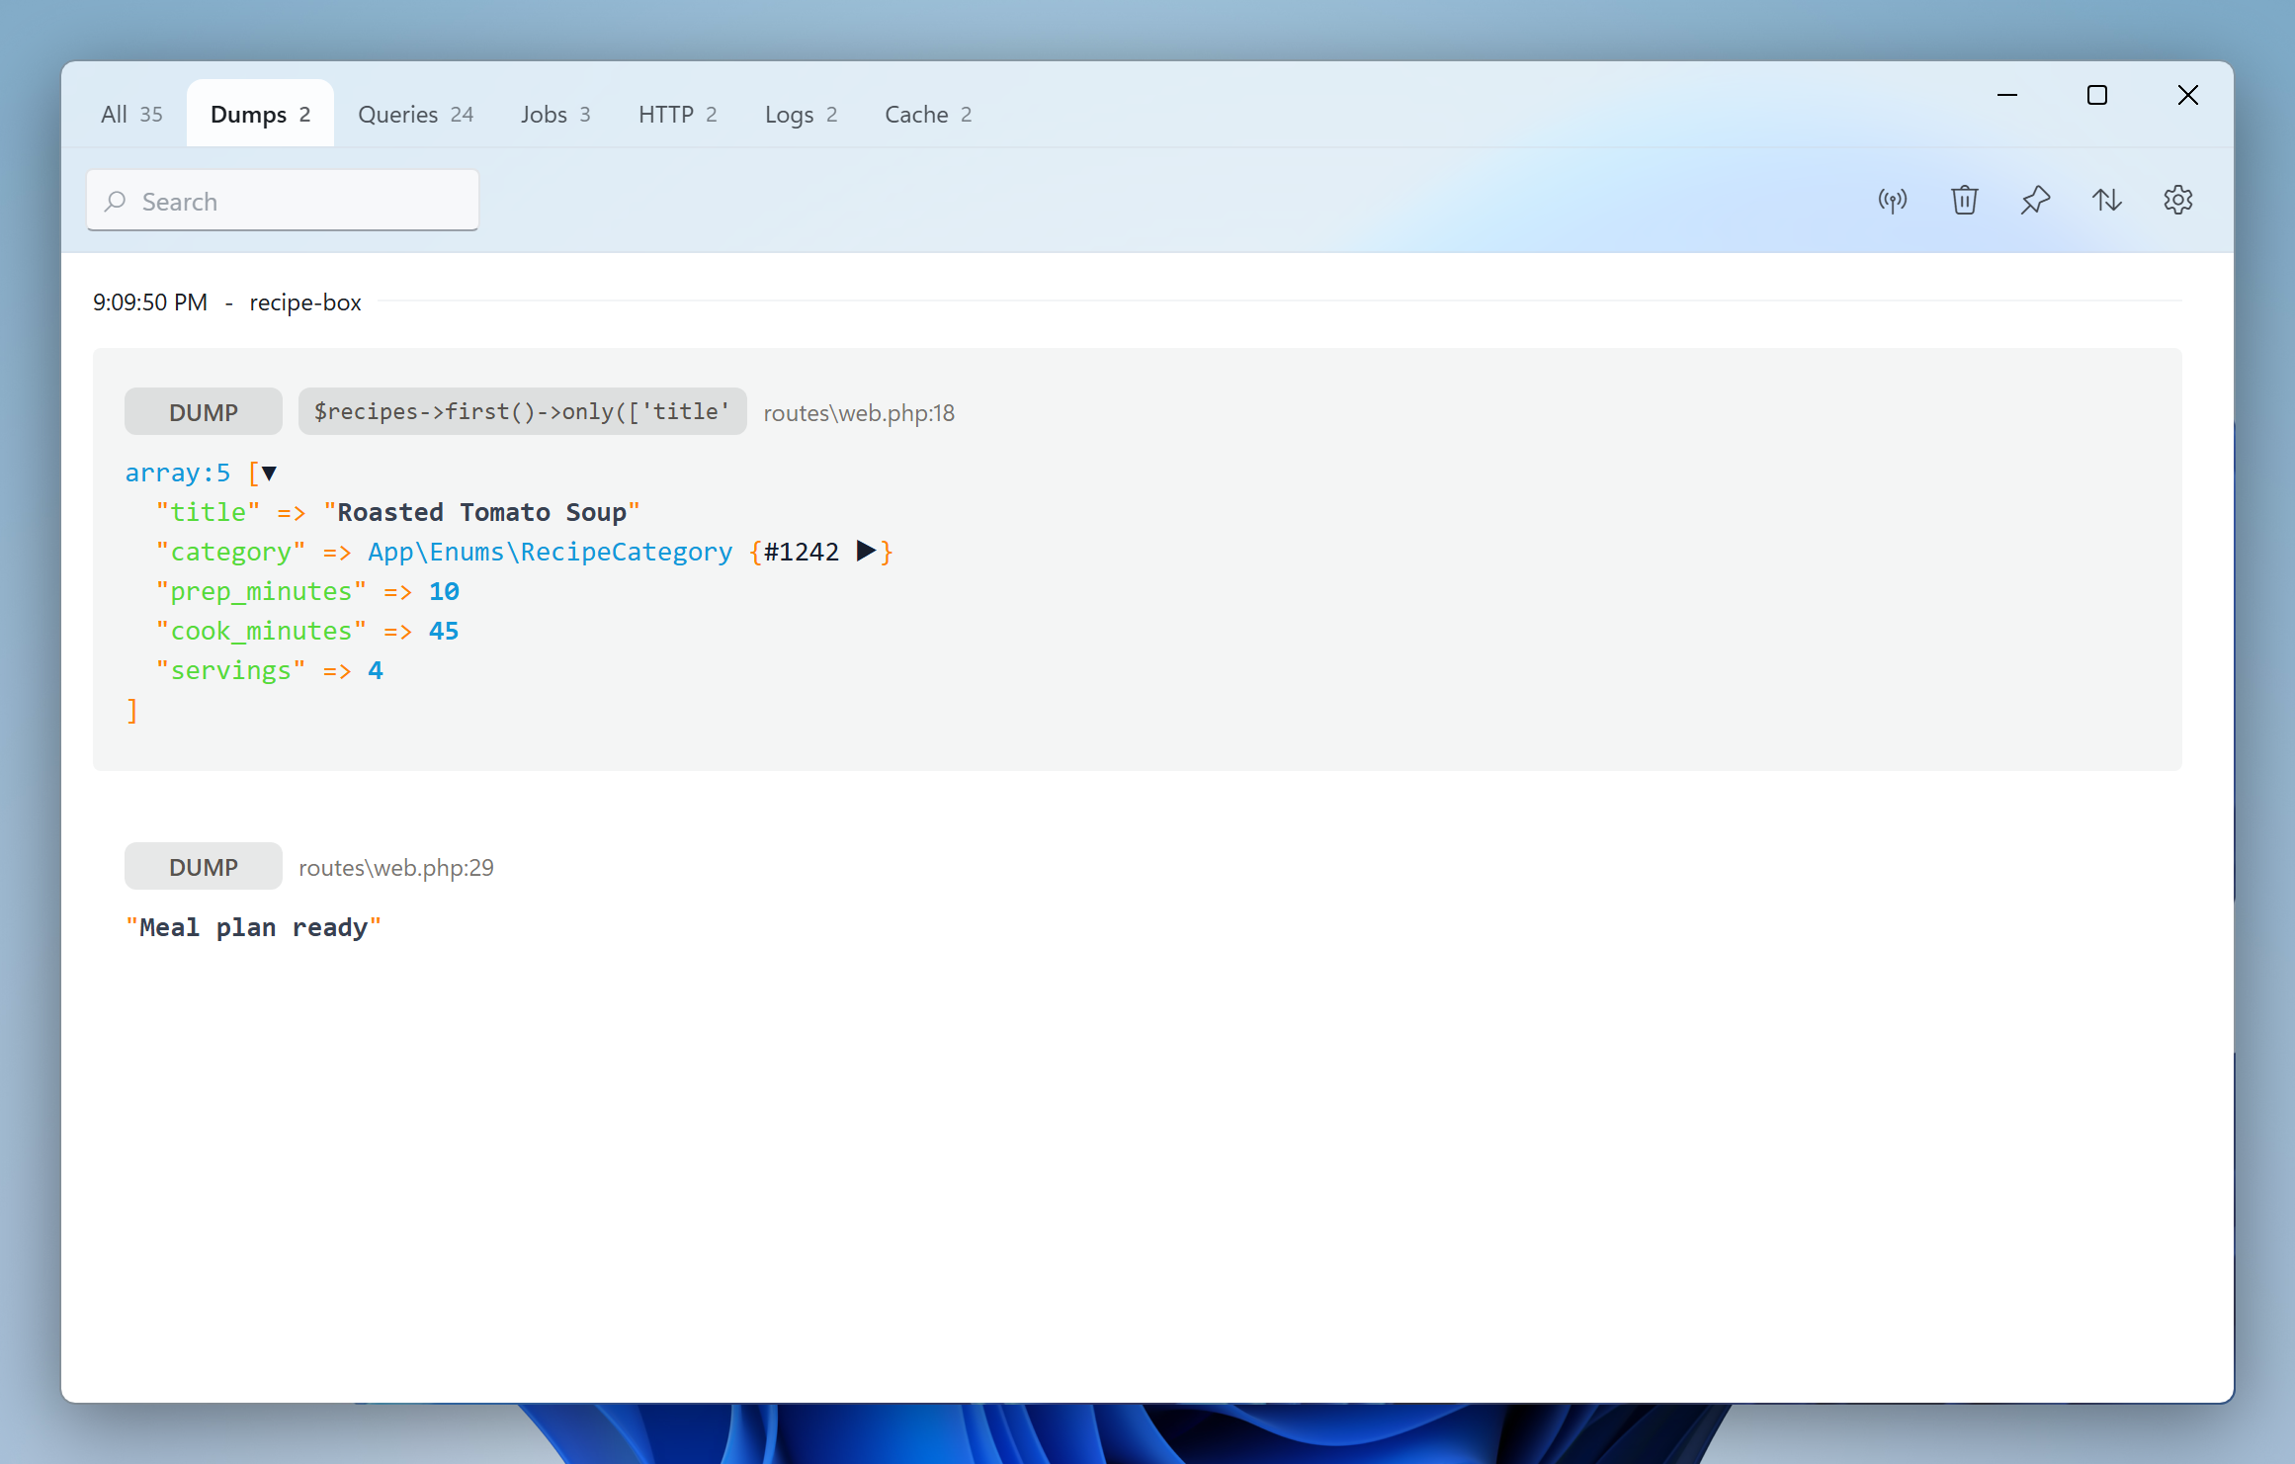
Task: Click the cook_minutes value 45
Action: click(444, 631)
